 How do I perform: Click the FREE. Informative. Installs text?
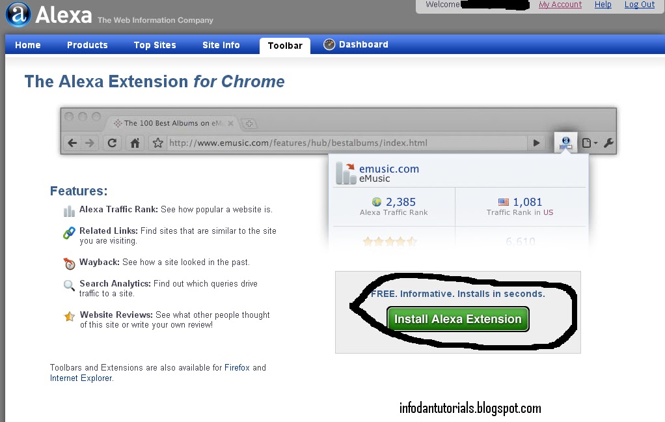pos(458,294)
